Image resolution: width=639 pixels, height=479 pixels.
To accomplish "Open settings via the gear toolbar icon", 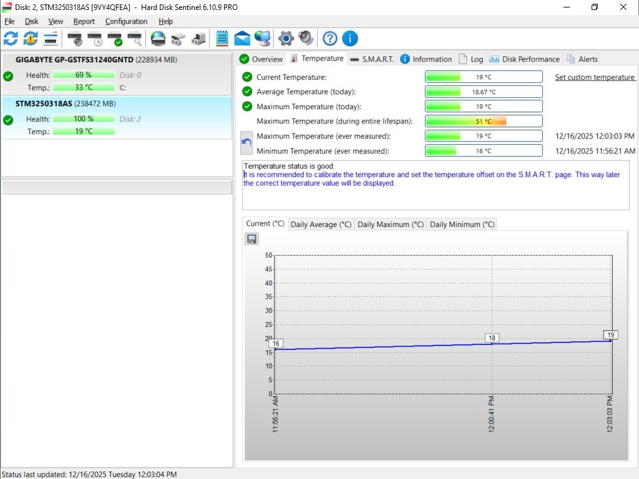I will click(286, 39).
